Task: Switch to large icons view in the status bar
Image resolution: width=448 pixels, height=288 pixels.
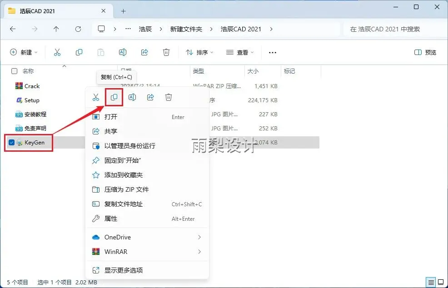Action: (441, 282)
